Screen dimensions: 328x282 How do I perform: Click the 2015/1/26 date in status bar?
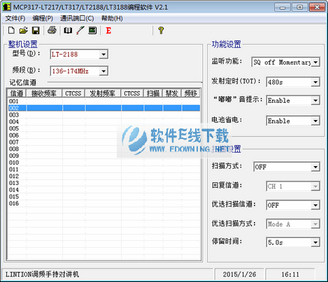[x=239, y=274]
